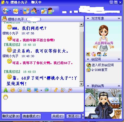The image size is (124, 122).
Task: Click the 关闭(C) button
Action: (x=58, y=116)
